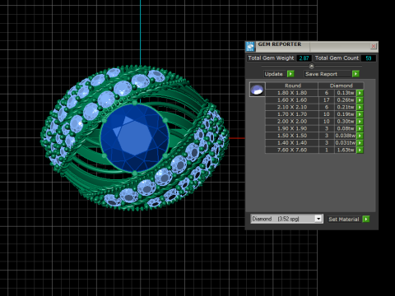The height and width of the screenshot is (296, 395).
Task: Click green arrow on 1.80 X 1.80 row
Action: pos(360,93)
